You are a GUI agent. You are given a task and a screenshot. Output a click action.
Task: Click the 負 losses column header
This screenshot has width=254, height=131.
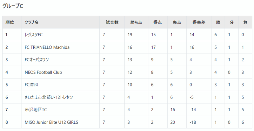point(245,22)
